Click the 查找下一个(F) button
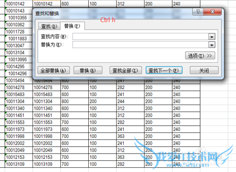 click(164, 70)
